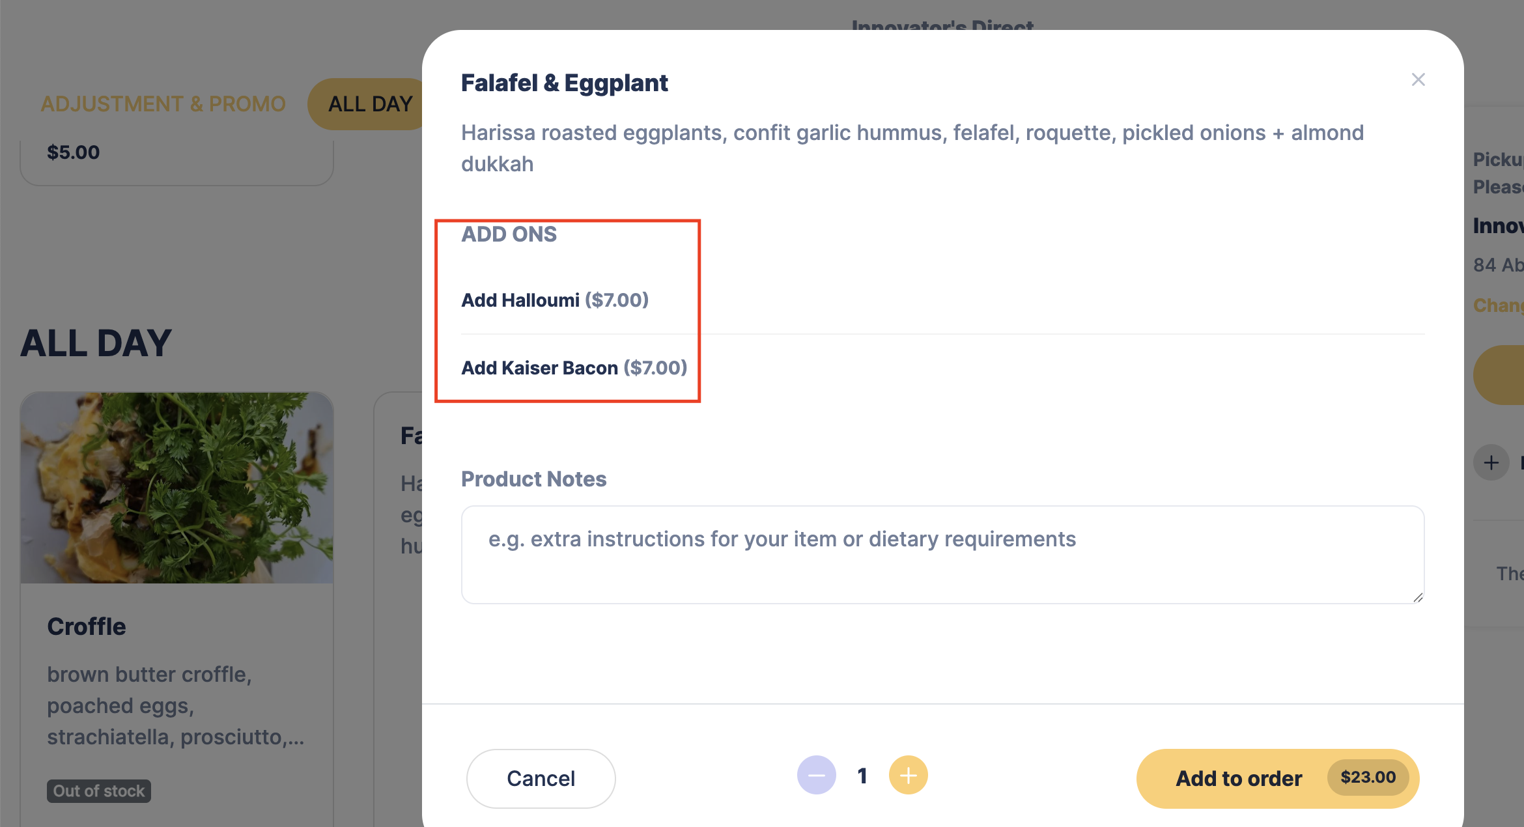
Task: Click Add to order for $23.00
Action: (1277, 778)
